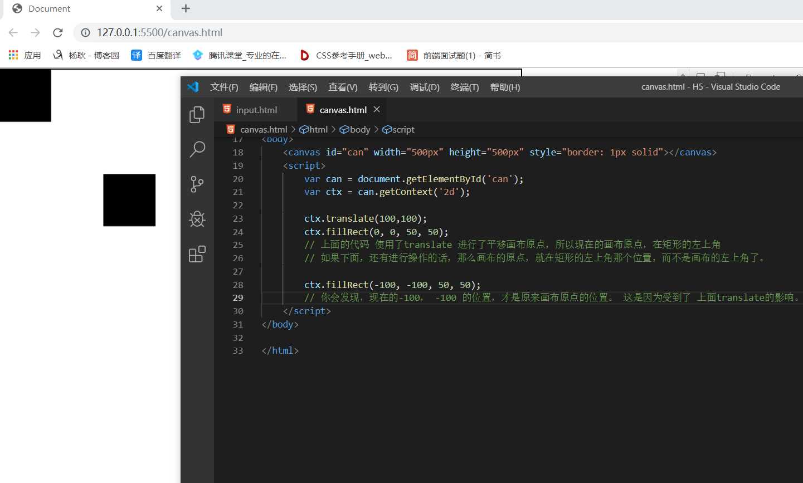This screenshot has height=483, width=803.
Task: Click the canvas tag on line 18
Action: coord(499,152)
